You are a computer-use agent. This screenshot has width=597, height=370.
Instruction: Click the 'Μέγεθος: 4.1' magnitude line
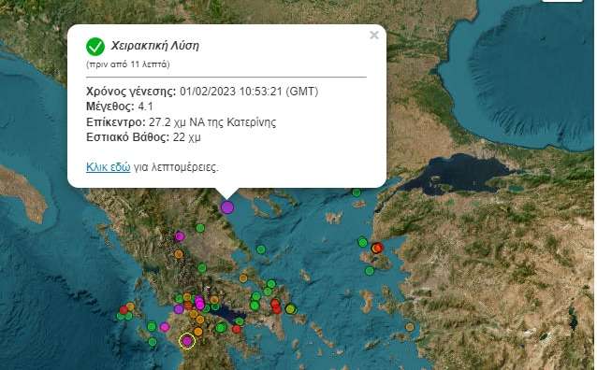tap(120, 107)
